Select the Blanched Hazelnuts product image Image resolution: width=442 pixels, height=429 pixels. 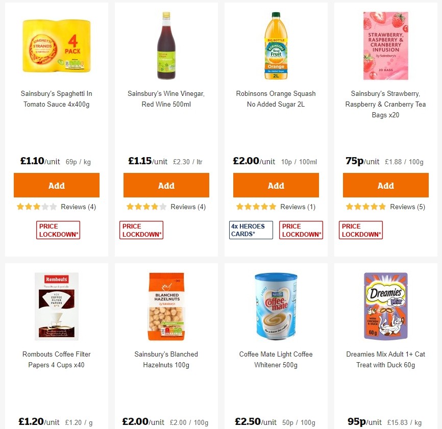166,306
